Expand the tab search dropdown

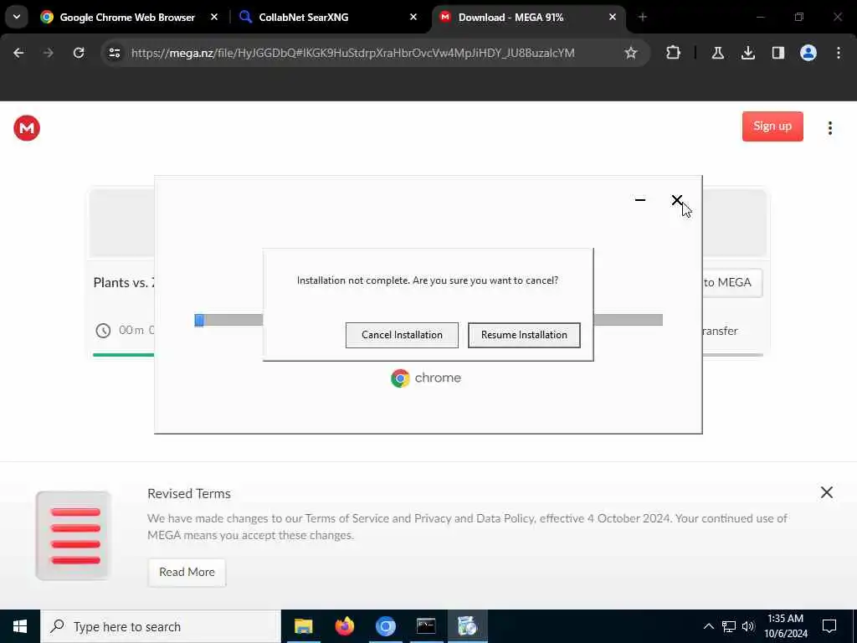coord(17,17)
